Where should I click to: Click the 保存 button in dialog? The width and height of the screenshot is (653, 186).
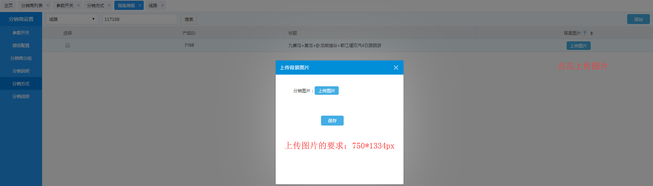pyautogui.click(x=332, y=121)
